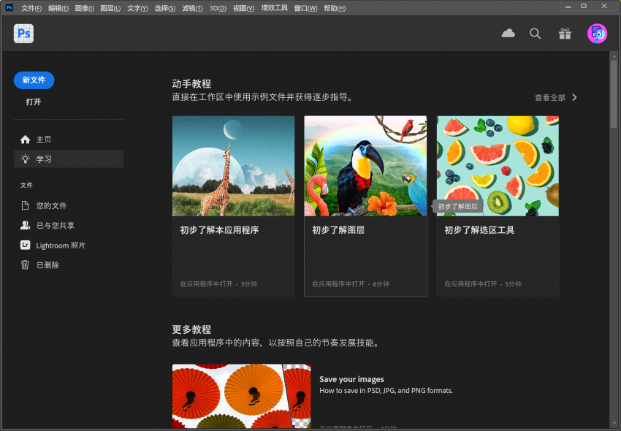This screenshot has height=431, width=621.
Task: Click the Photoshop logo top left
Action: click(x=23, y=34)
